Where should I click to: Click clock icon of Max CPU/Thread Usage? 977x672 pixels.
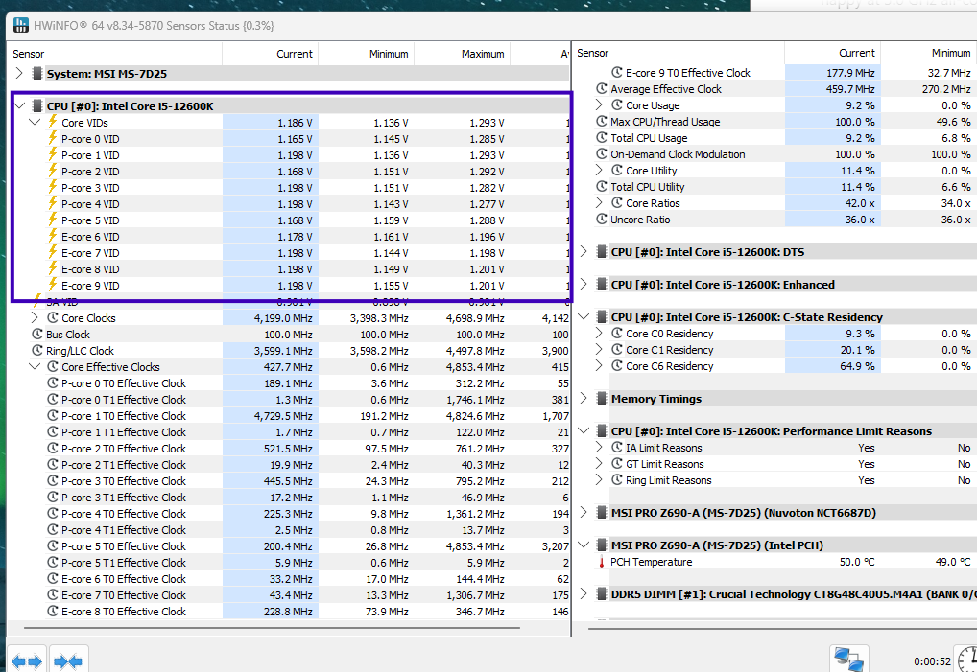pyautogui.click(x=602, y=122)
